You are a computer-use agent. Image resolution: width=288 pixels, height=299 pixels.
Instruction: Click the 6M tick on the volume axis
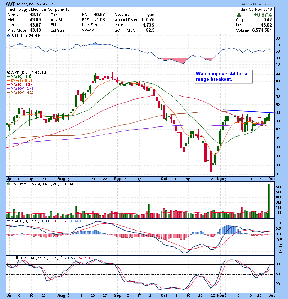click(x=278, y=187)
